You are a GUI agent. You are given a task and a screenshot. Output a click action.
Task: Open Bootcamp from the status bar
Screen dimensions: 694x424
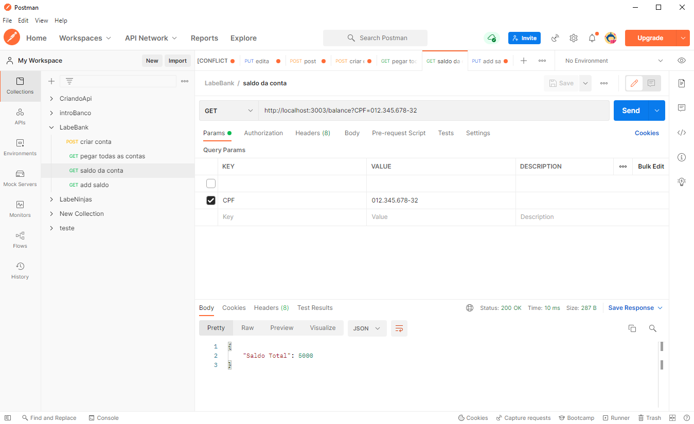(576, 417)
